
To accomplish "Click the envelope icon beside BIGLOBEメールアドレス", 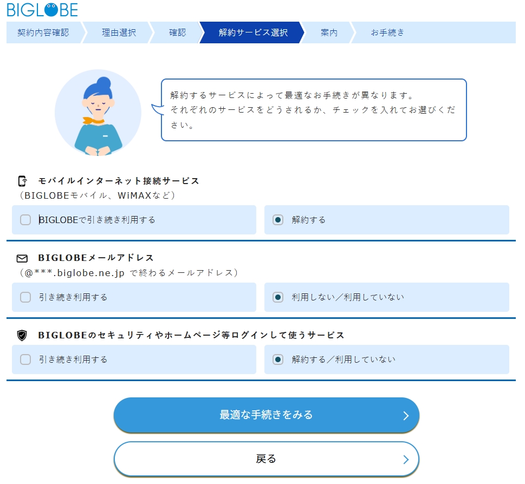I will (22, 258).
